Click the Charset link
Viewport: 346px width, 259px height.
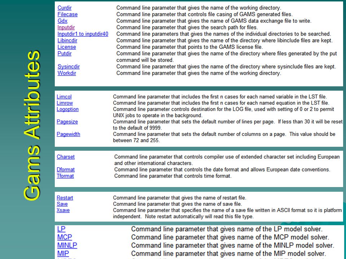click(66, 157)
